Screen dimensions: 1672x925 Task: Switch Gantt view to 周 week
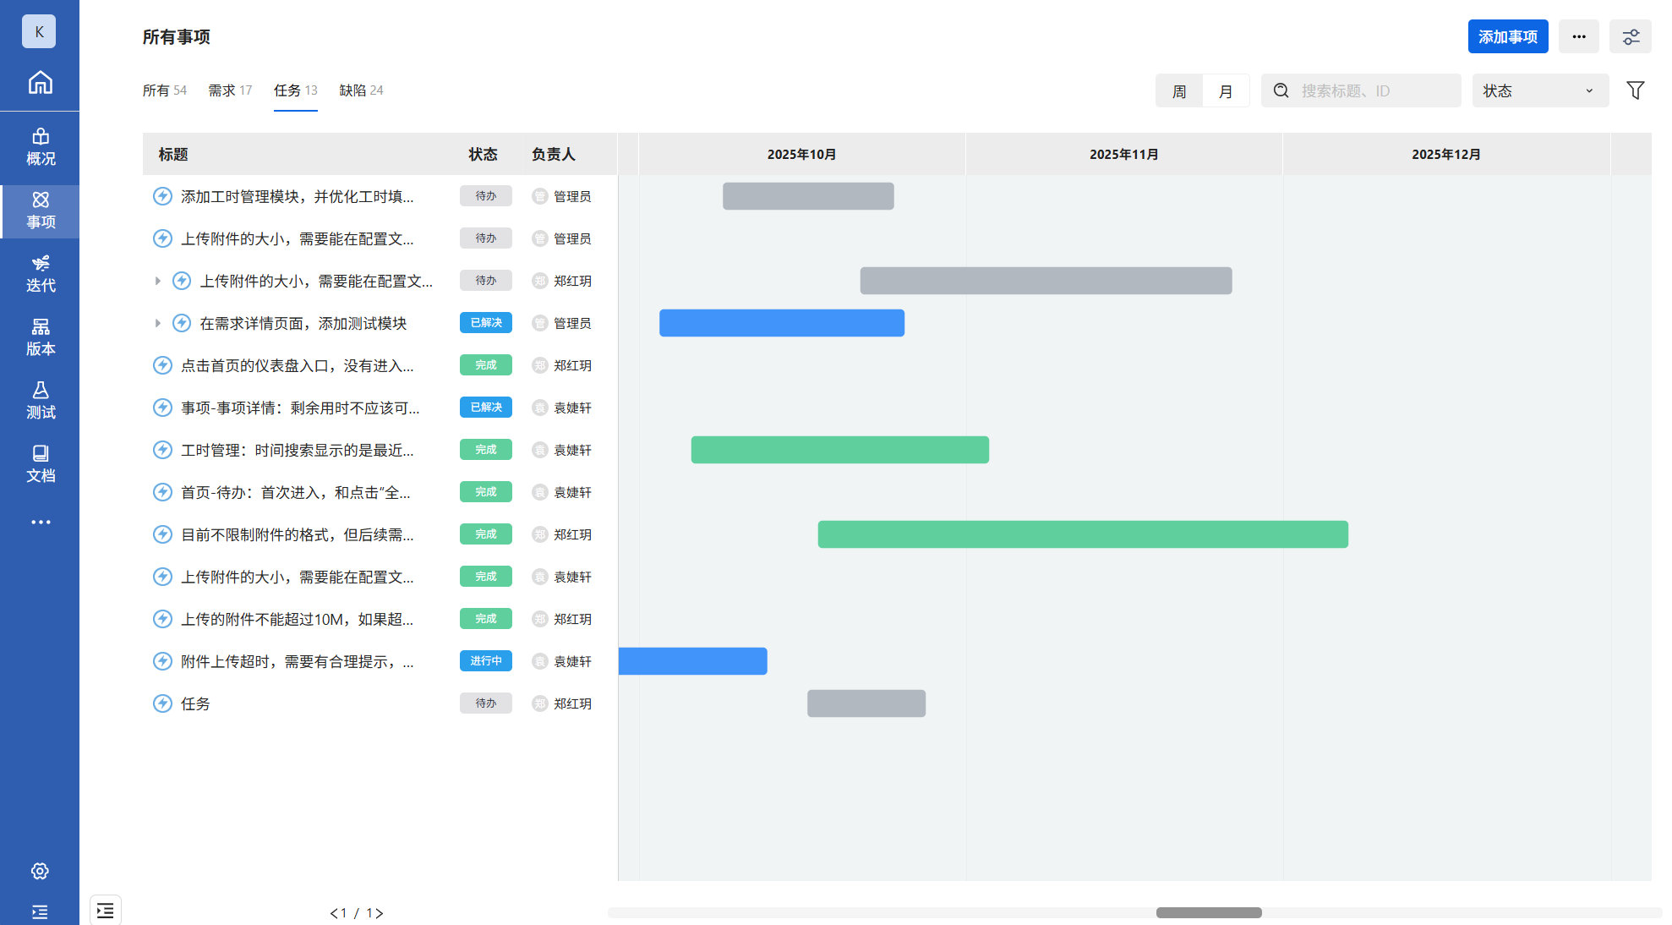1179,91
